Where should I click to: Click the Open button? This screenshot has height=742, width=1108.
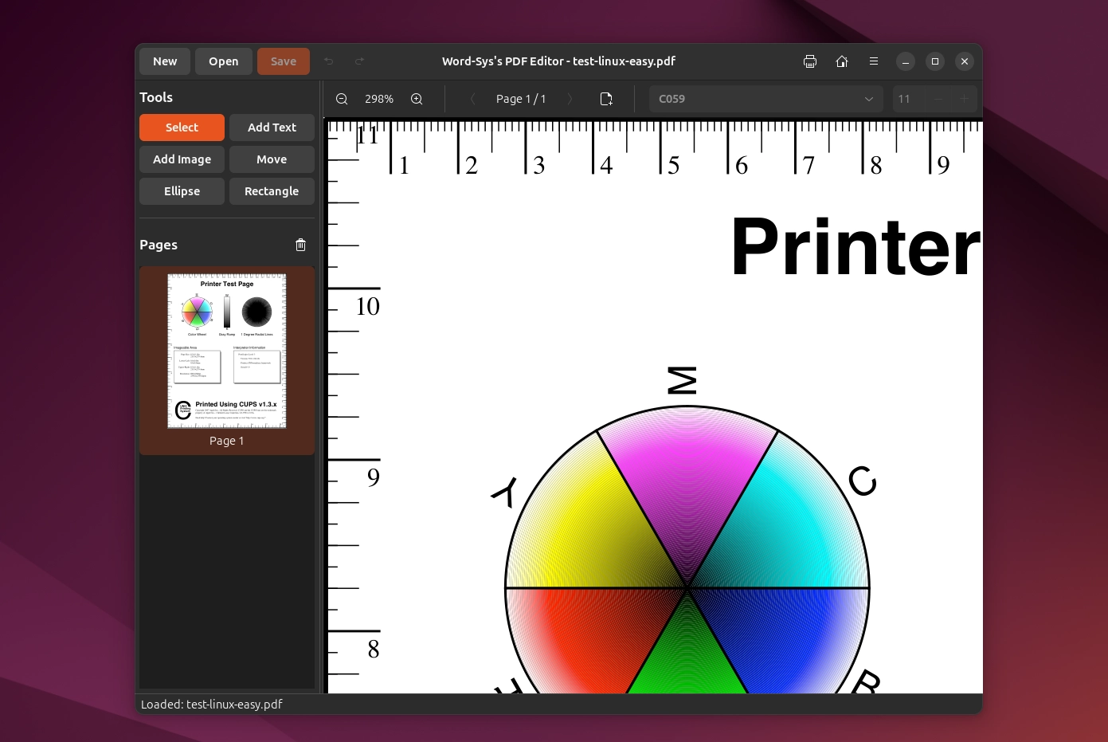(x=223, y=61)
